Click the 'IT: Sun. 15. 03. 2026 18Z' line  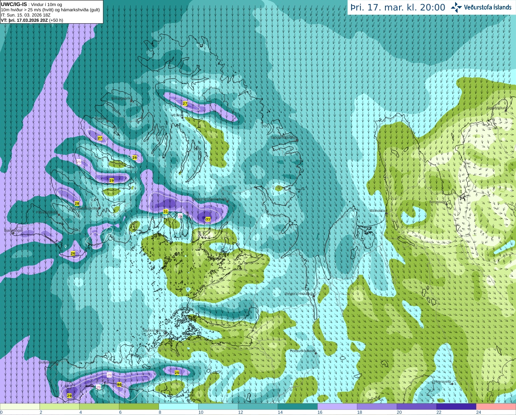pos(26,15)
